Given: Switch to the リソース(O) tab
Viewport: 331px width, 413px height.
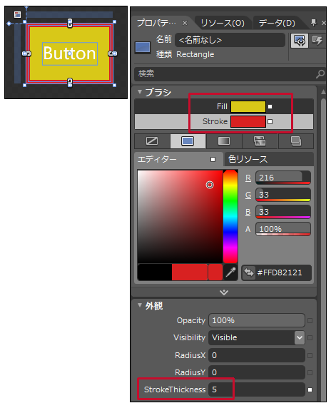Looking at the screenshot, I should tap(223, 23).
